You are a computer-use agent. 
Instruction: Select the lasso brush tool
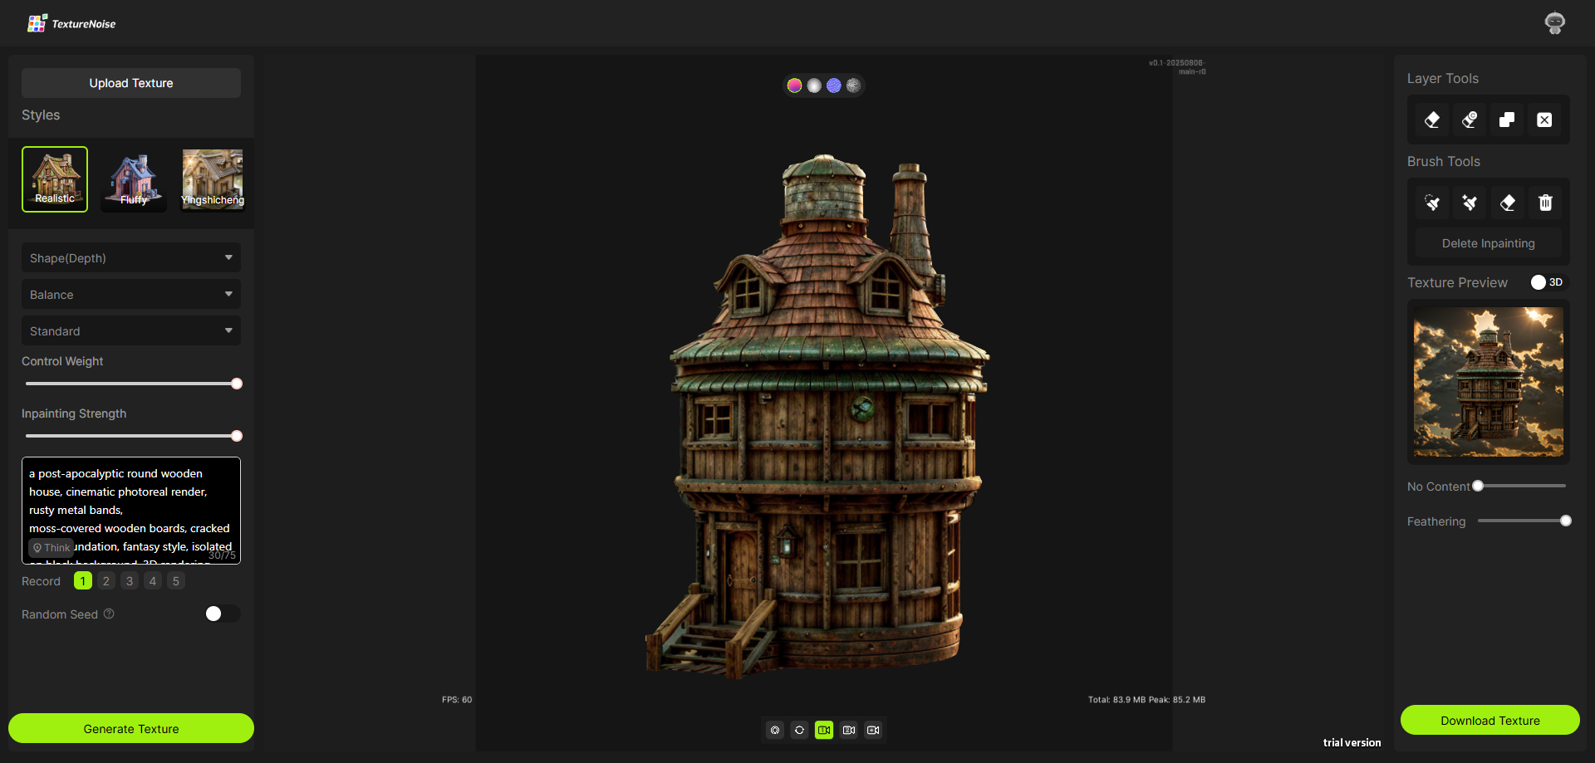click(x=1432, y=203)
